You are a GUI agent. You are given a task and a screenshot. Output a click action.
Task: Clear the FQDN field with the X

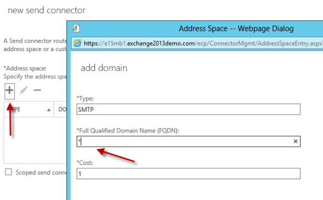coord(296,141)
